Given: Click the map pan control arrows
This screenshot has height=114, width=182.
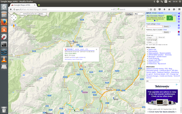Looking at the screenshot, I should coord(14,18).
